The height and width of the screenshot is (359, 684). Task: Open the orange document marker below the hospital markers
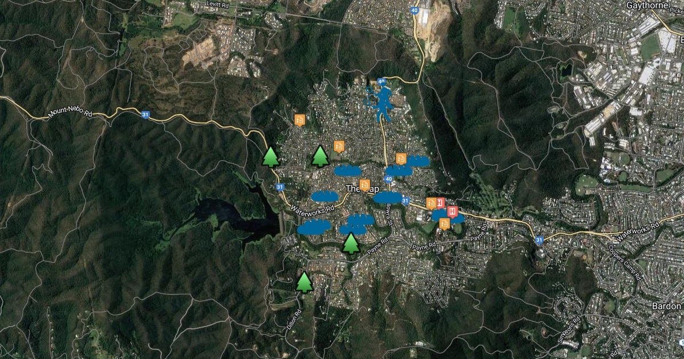click(x=445, y=223)
